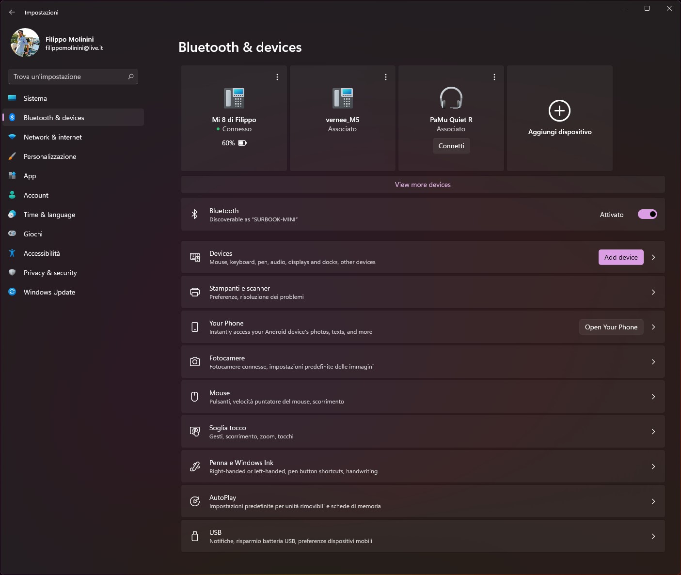Click the Filippo Molinini account name
Viewport: 681px width, 575px height.
click(70, 39)
